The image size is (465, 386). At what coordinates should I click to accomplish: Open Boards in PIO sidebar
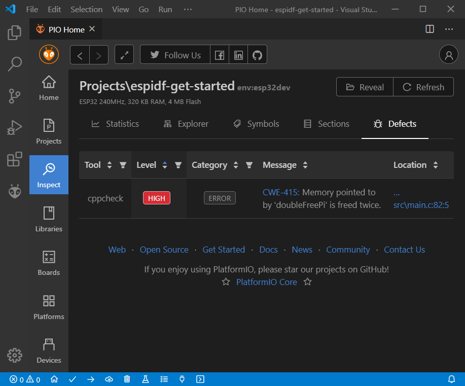[49, 263]
